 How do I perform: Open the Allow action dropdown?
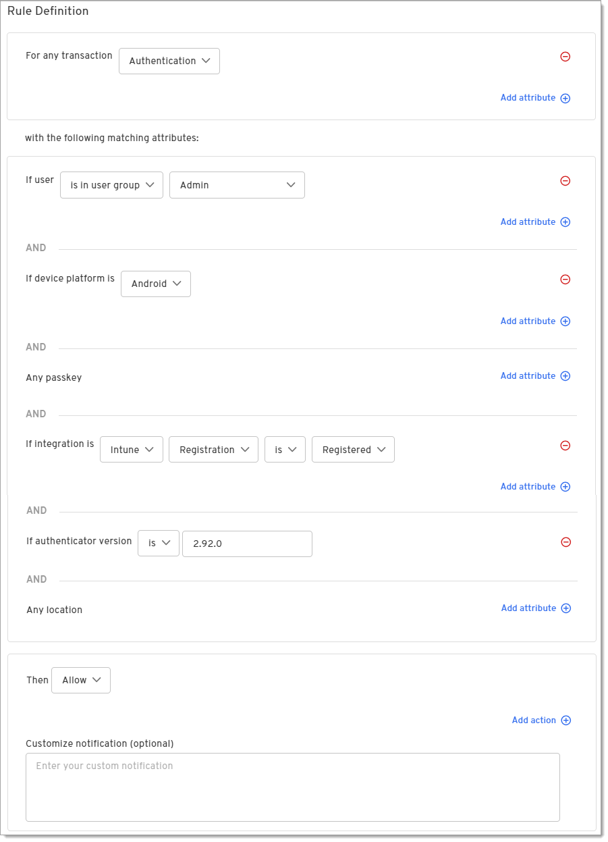coord(81,681)
